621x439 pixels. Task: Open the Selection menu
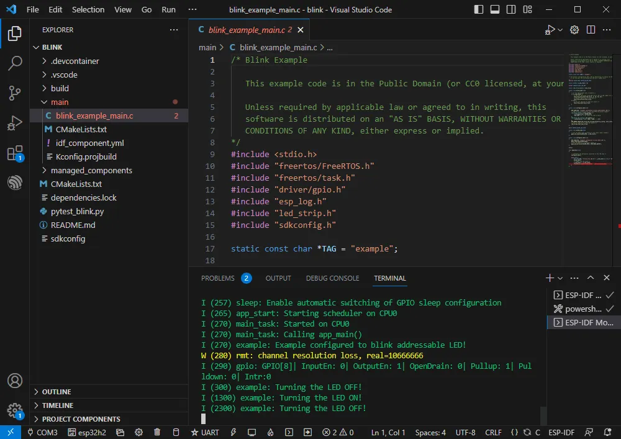coord(88,10)
